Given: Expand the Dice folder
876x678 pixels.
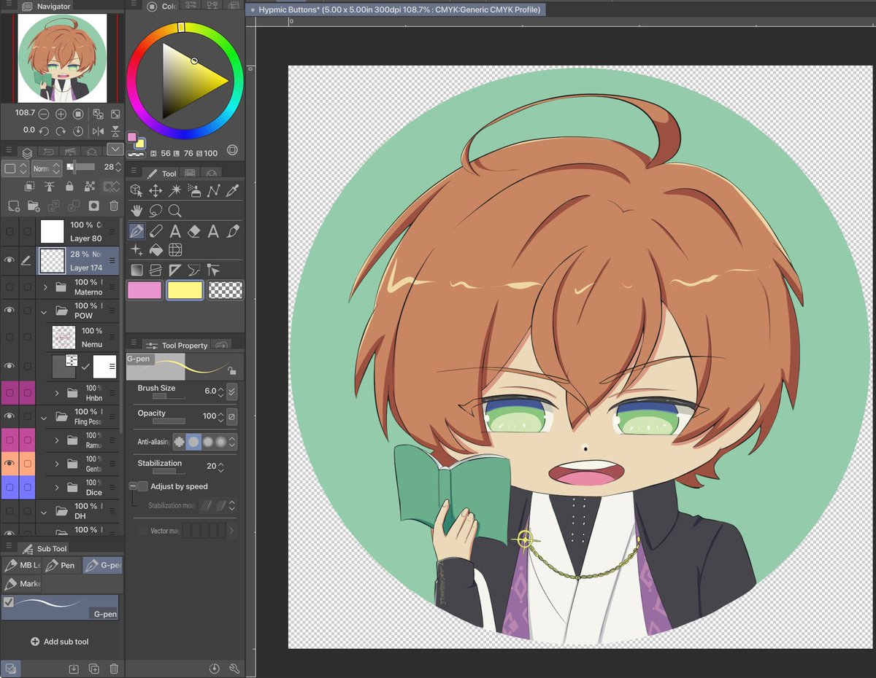Looking at the screenshot, I should pyautogui.click(x=57, y=487).
